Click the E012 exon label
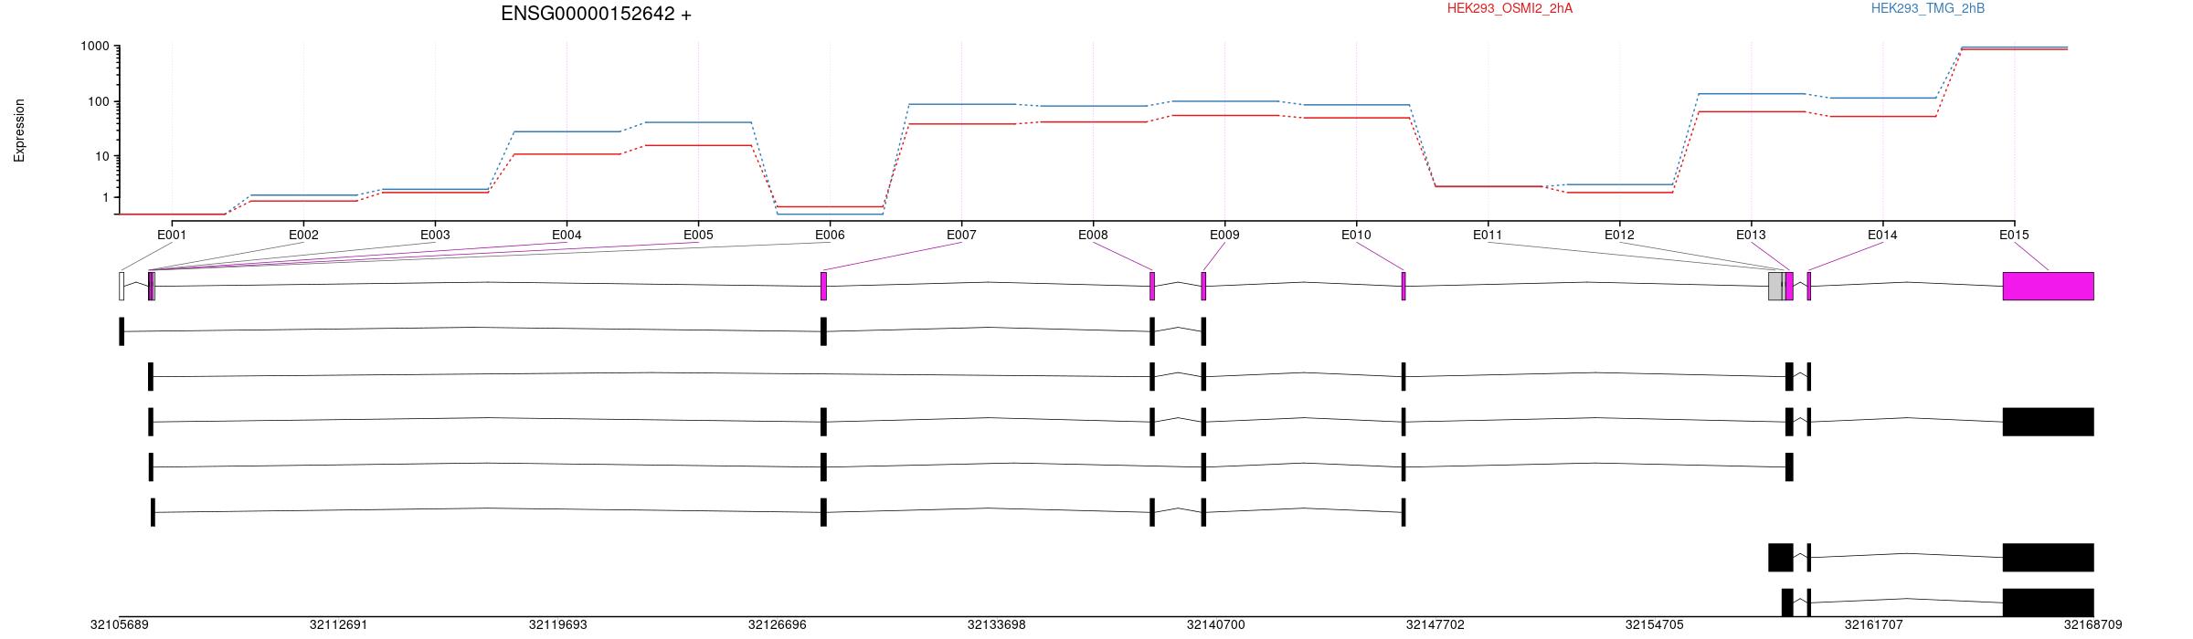The height and width of the screenshot is (639, 2193). 1619,235
